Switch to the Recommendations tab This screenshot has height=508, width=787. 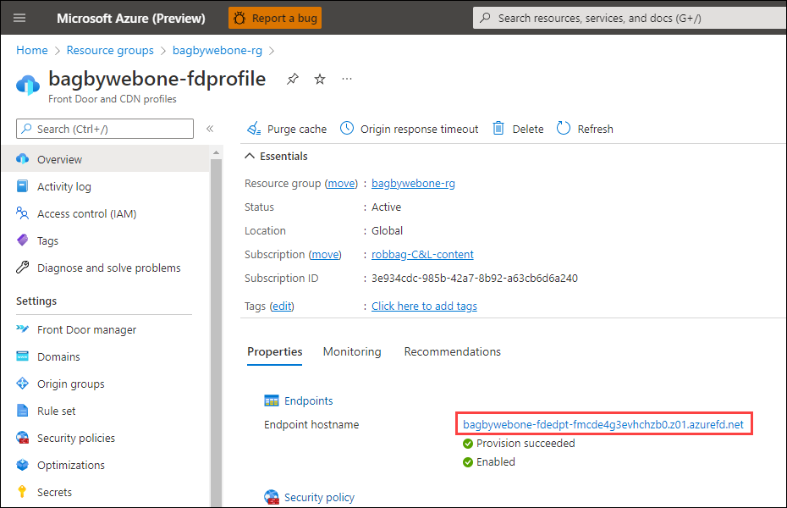[x=452, y=352]
